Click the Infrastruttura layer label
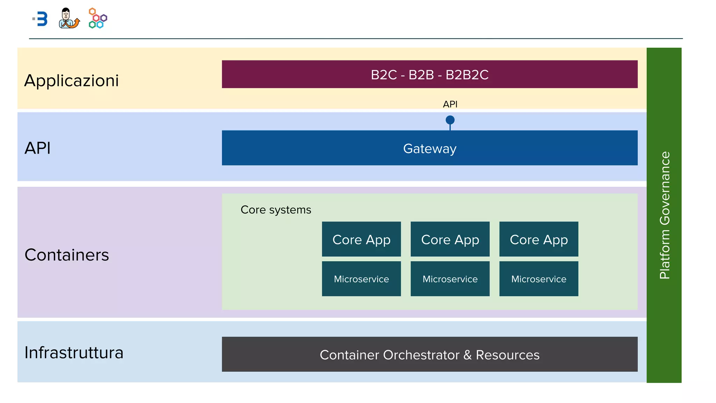716x403 pixels. coord(74,353)
